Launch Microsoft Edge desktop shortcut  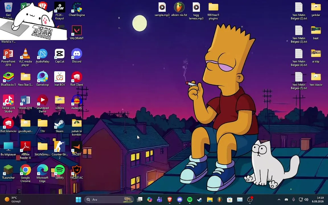tap(42, 174)
